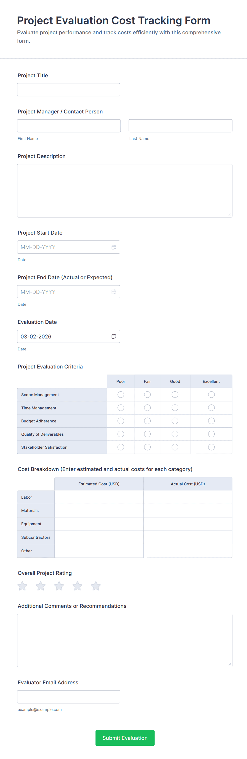This screenshot has height=759, width=247.
Task: Click the Materials Actual Cost cell
Action: [x=188, y=510]
